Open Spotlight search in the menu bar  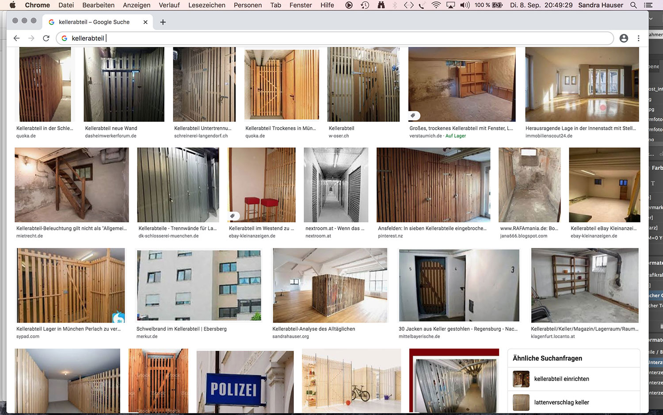pyautogui.click(x=633, y=5)
